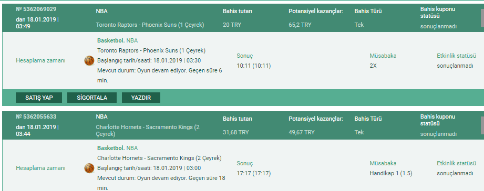The width and height of the screenshot is (484, 191).
Task: Click the basketball icon for Toronto Raptors match
Action: tap(89, 61)
